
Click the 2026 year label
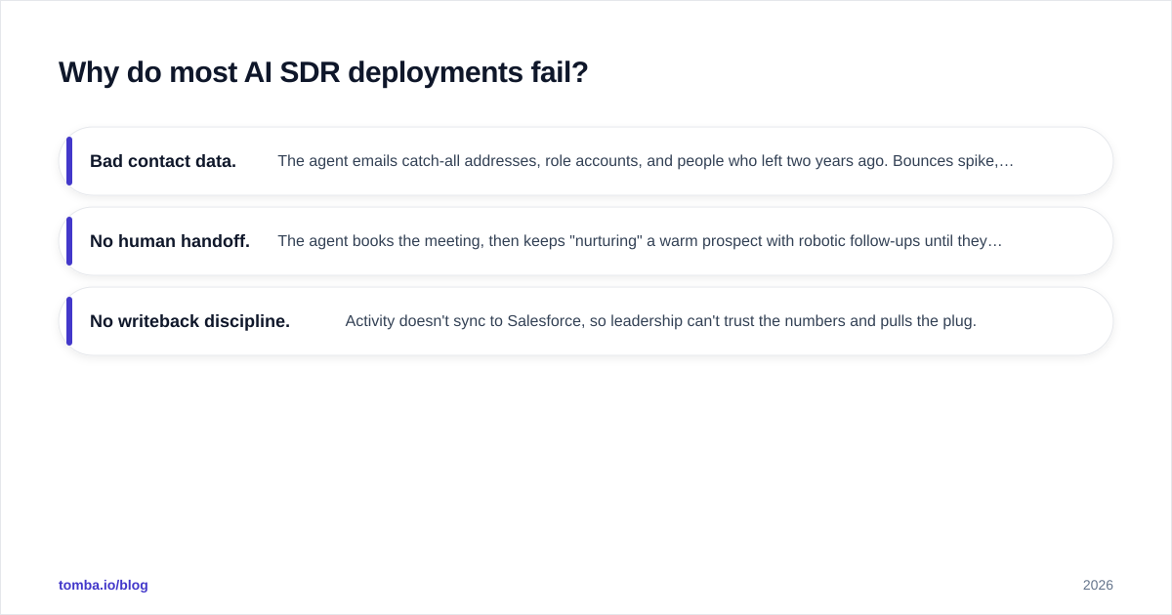pyautogui.click(x=1098, y=585)
